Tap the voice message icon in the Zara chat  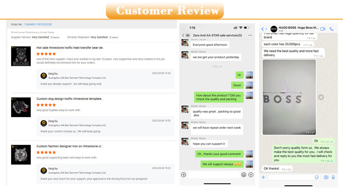tap(184, 175)
